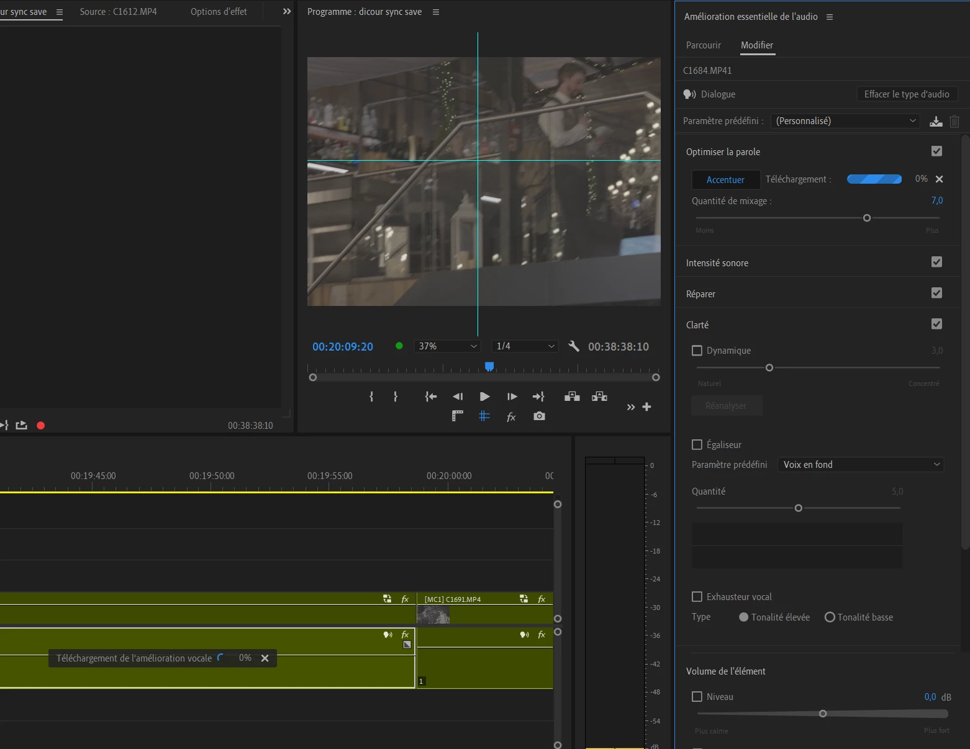Click the Mark In bracket icon

point(371,397)
